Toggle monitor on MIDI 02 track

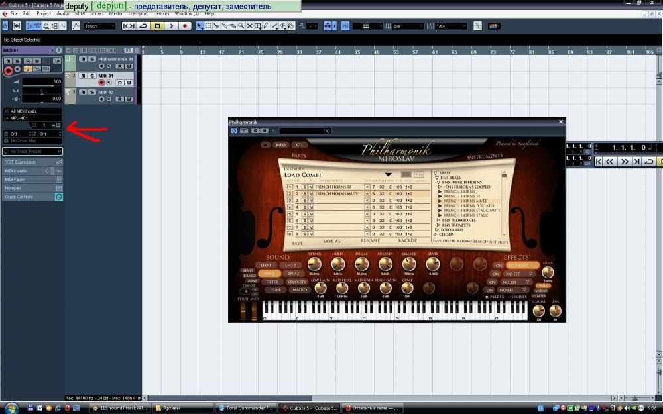tap(109, 99)
